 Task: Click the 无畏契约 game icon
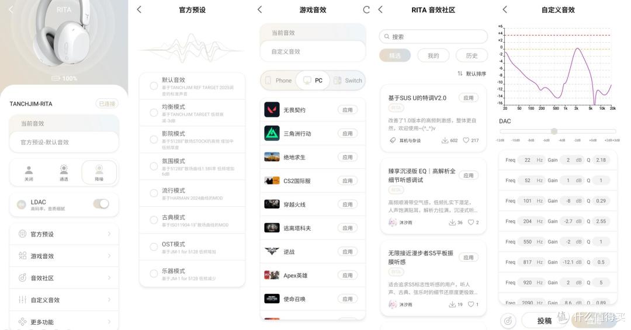click(272, 110)
